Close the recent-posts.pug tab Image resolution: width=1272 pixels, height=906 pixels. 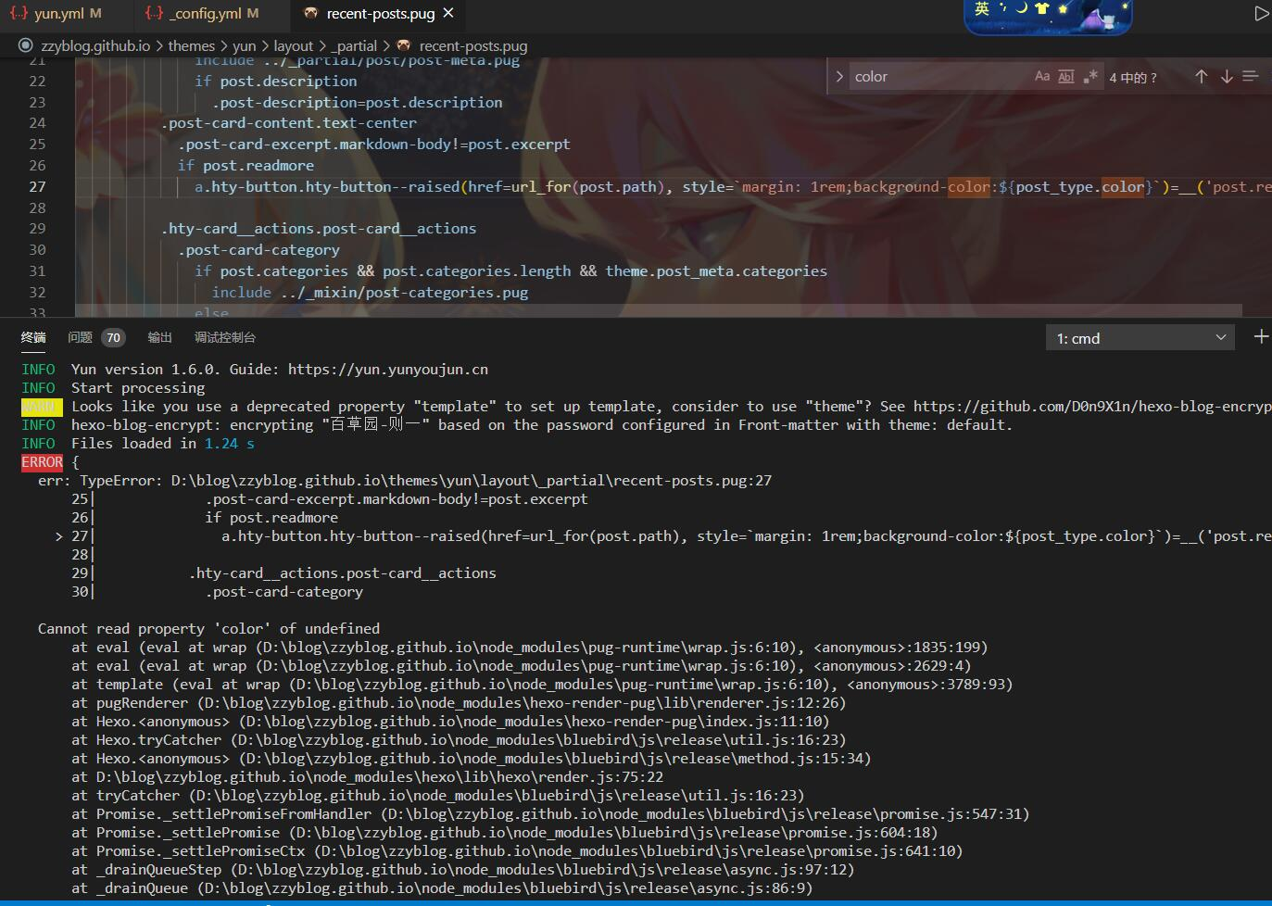[x=448, y=13]
